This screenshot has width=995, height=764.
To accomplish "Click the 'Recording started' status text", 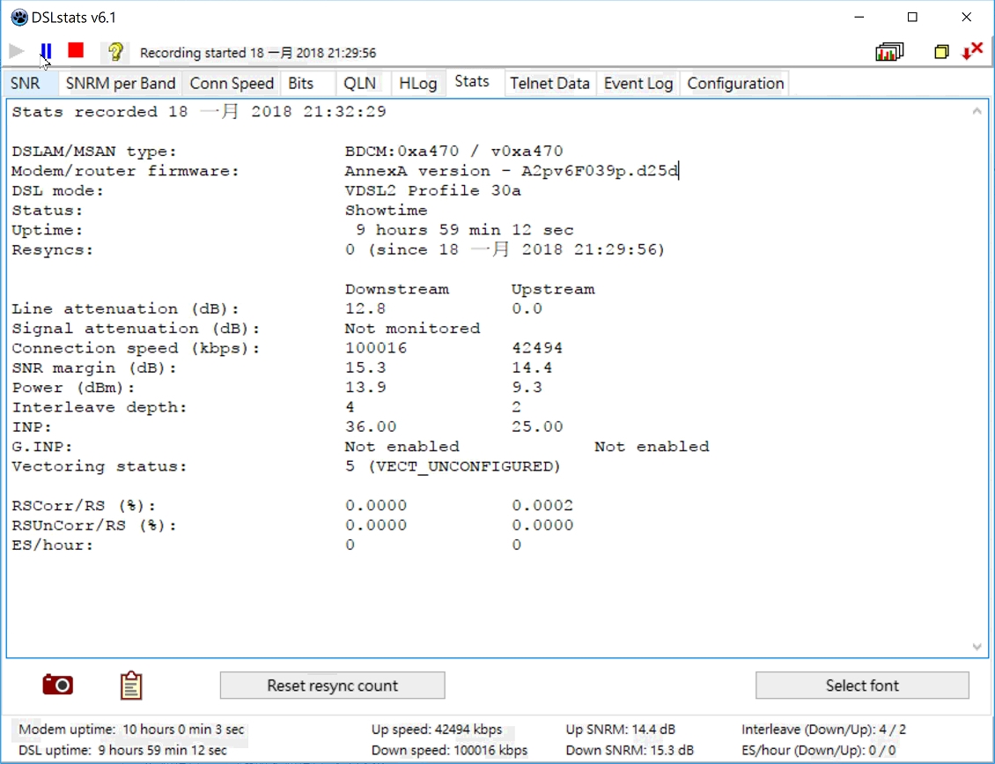I will [x=258, y=53].
